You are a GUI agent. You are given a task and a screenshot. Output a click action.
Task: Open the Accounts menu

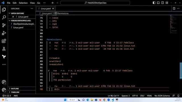(x=4, y=82)
